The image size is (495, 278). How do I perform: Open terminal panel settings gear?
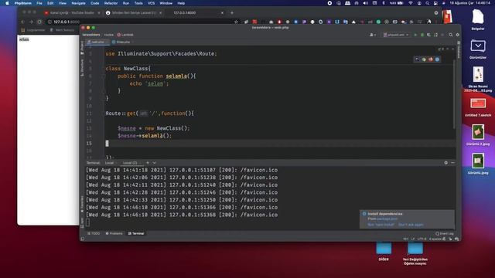[445, 163]
